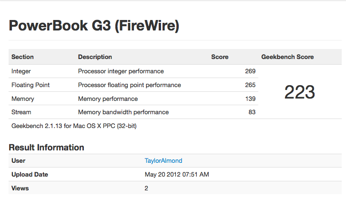This screenshot has width=346, height=198.
Task: Open the TaylorAlmond user profile link
Action: (x=163, y=160)
